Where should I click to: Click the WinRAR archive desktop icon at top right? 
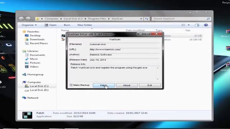tap(227, 32)
